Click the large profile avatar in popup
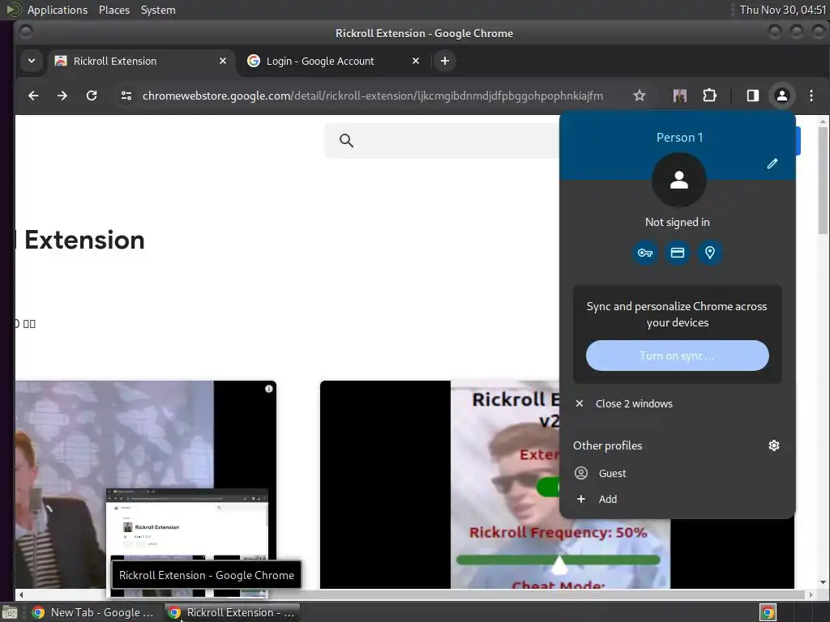 (678, 180)
